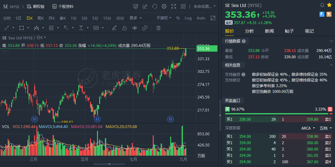
Task: Open the Fibonacci tool options arrow
Action: [x=58, y=28]
